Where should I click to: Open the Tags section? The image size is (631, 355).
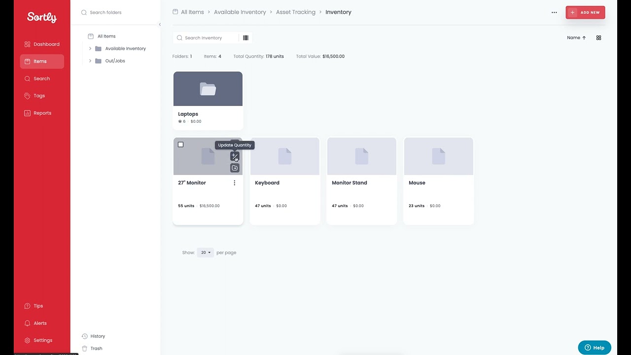pyautogui.click(x=42, y=96)
